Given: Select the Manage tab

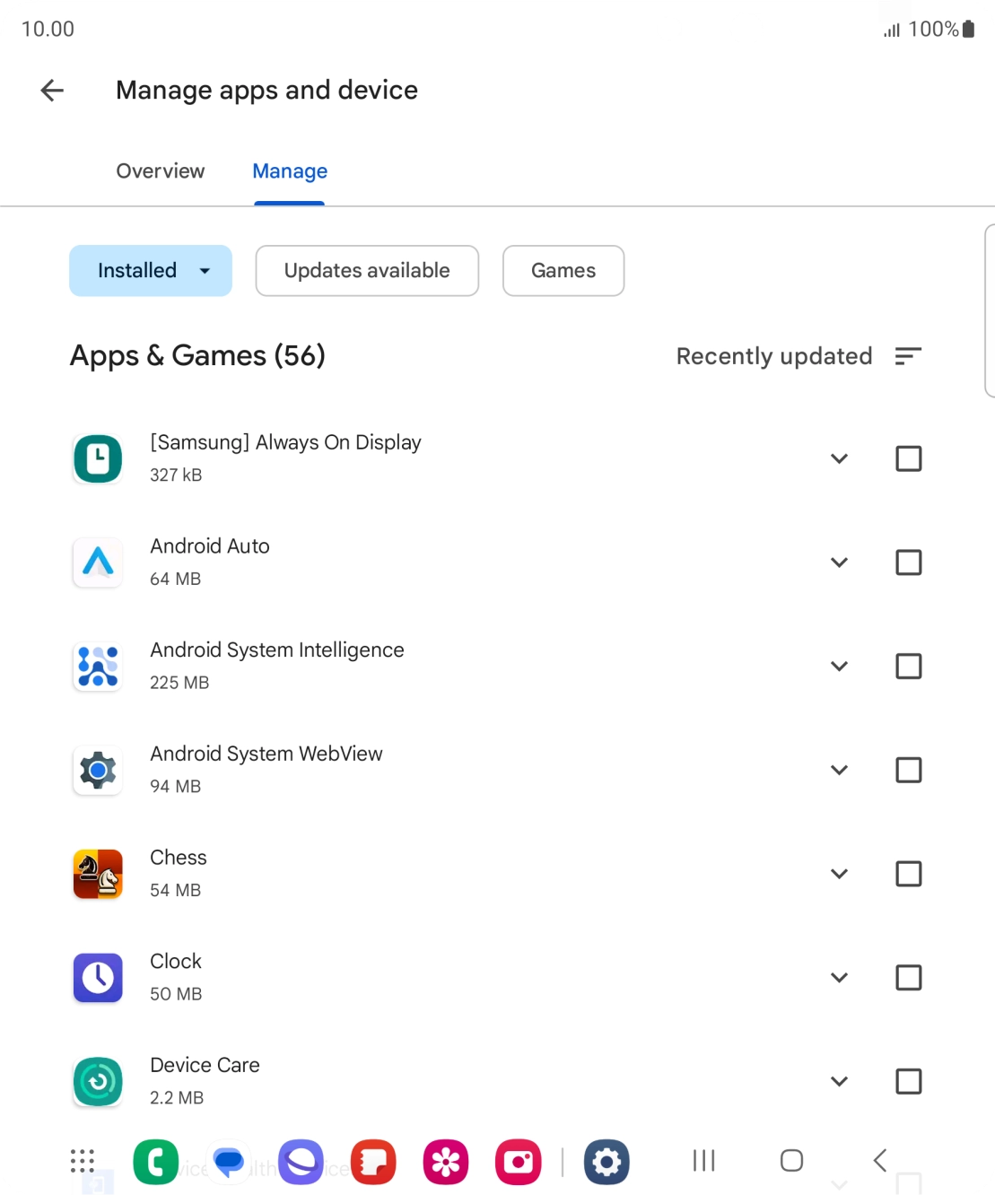Looking at the screenshot, I should coord(290,171).
